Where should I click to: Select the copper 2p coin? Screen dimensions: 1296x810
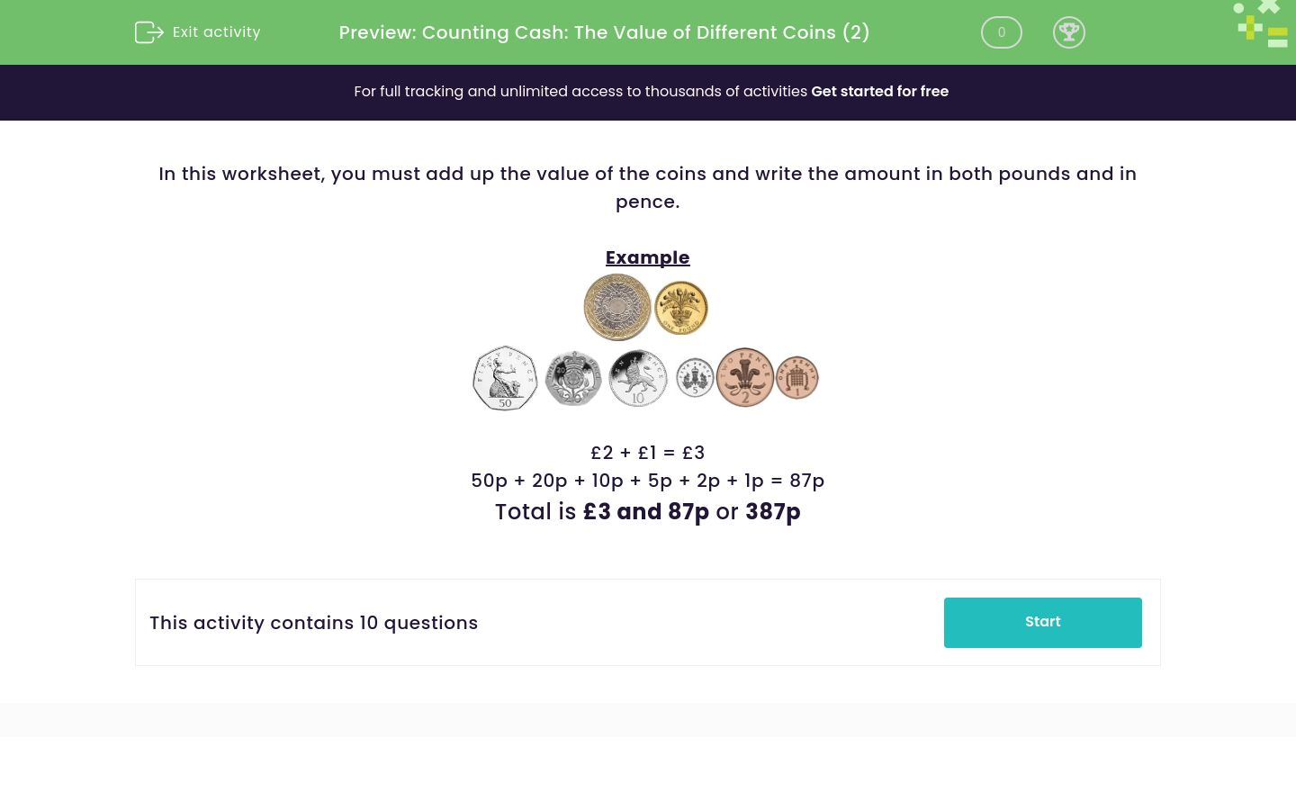coord(745,377)
